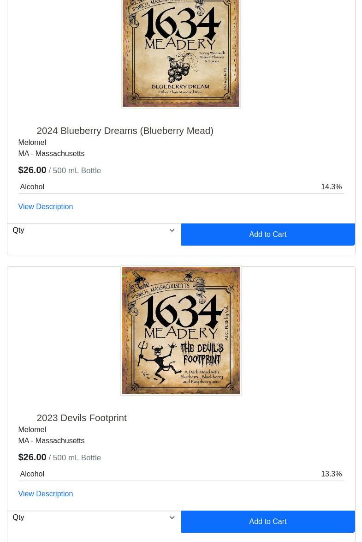The image size is (362, 542).
Task: Click the Devil's Footprint bottle label image
Action: click(181, 331)
